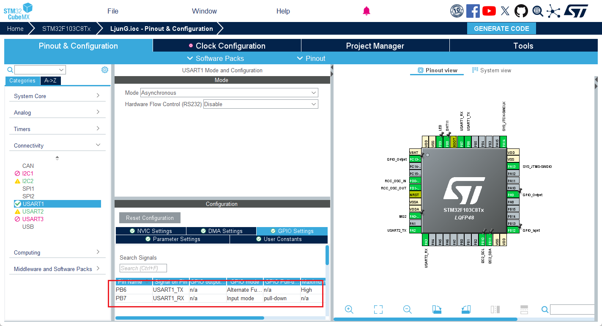The height and width of the screenshot is (326, 602).
Task: Click the 10-year anniversary badge icon
Action: click(457, 11)
